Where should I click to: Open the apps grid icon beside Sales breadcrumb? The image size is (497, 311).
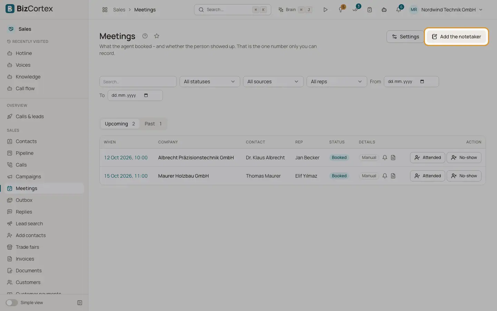[x=105, y=10]
